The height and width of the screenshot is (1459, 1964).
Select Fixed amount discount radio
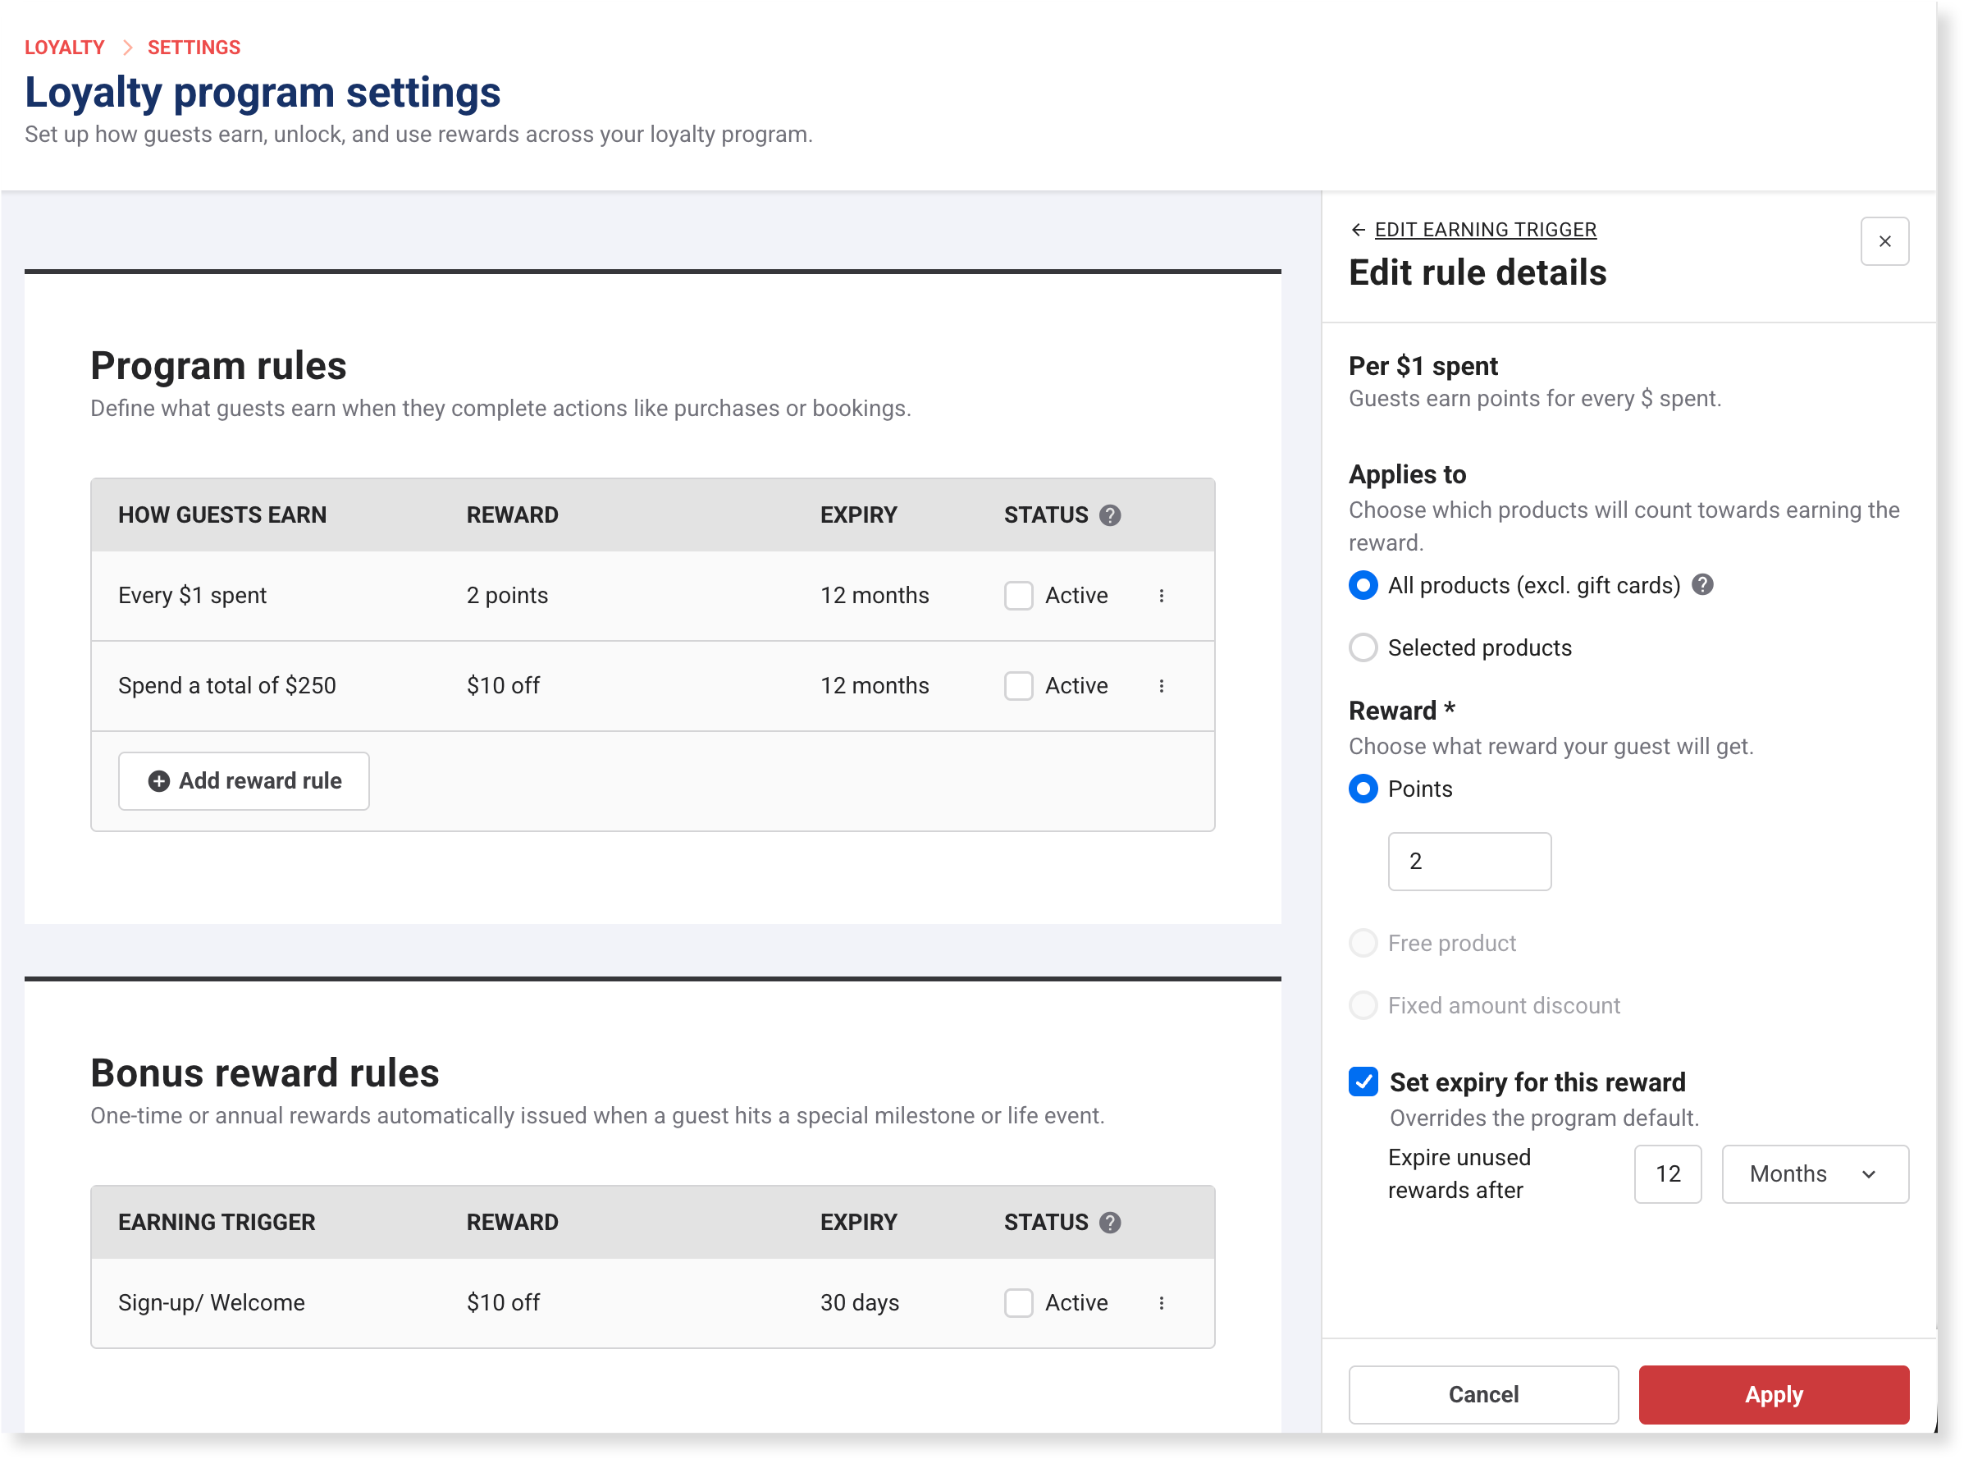pyautogui.click(x=1363, y=1006)
